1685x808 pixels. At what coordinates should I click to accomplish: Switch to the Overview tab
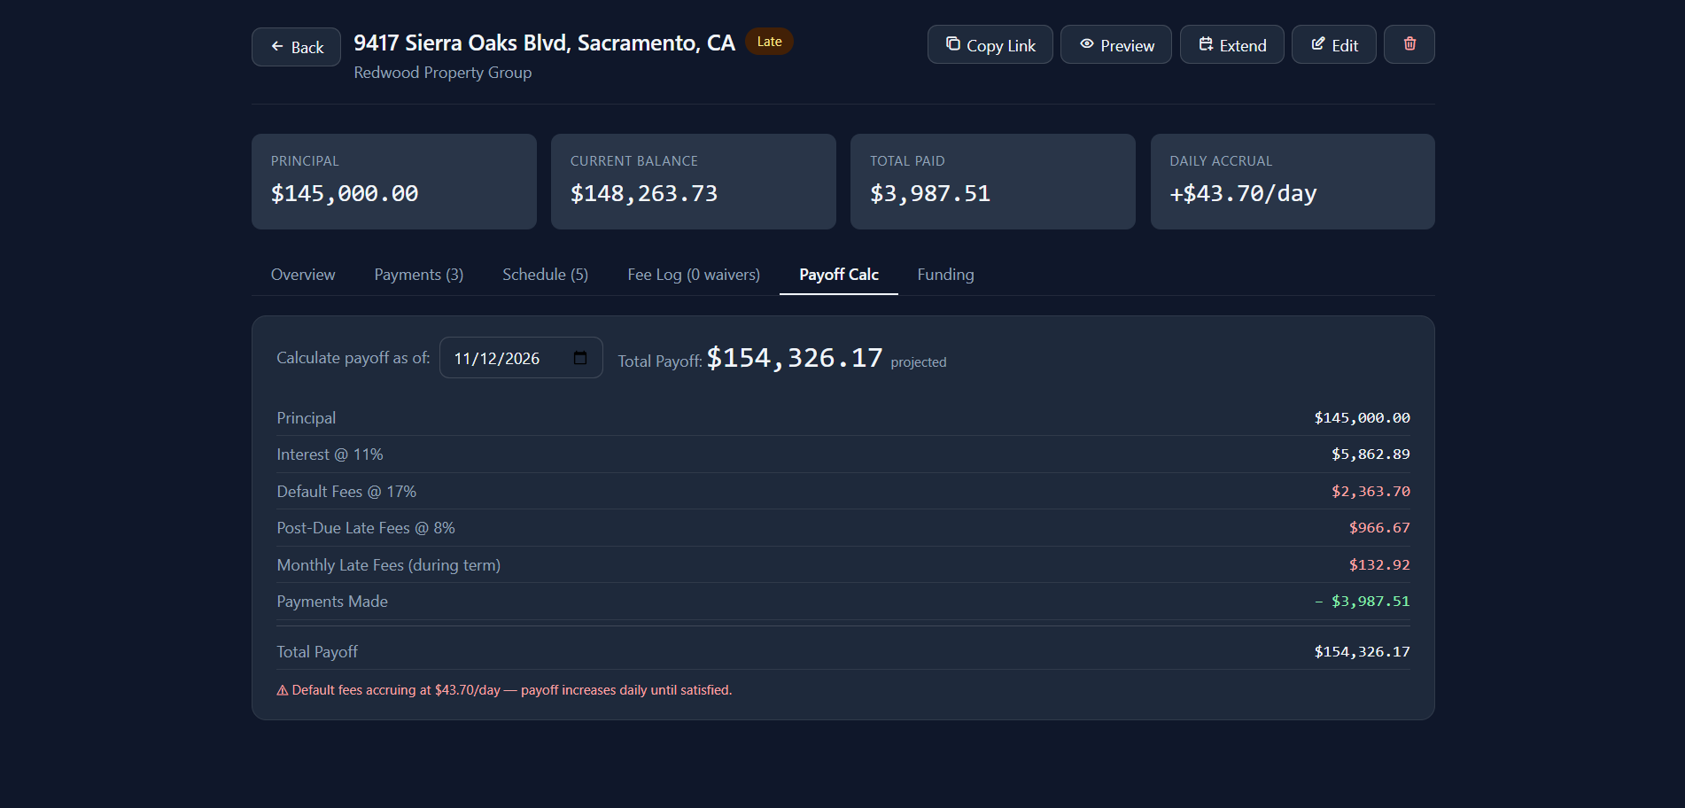point(303,275)
